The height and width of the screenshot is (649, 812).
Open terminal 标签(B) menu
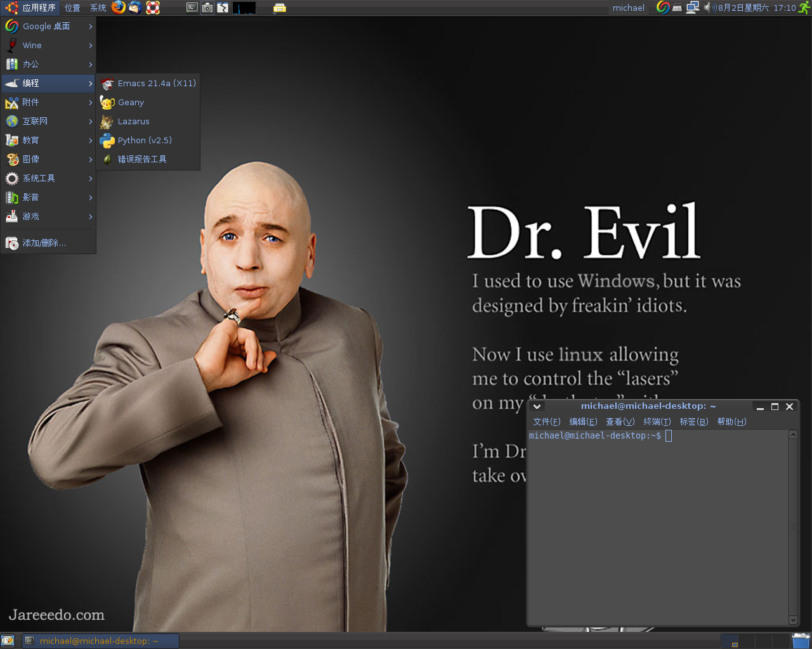[x=694, y=421]
